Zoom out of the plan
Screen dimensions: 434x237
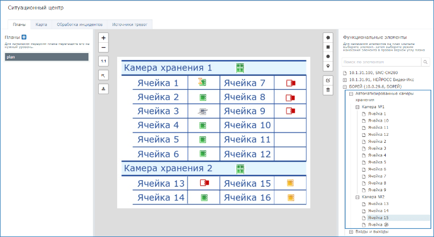[x=103, y=48]
